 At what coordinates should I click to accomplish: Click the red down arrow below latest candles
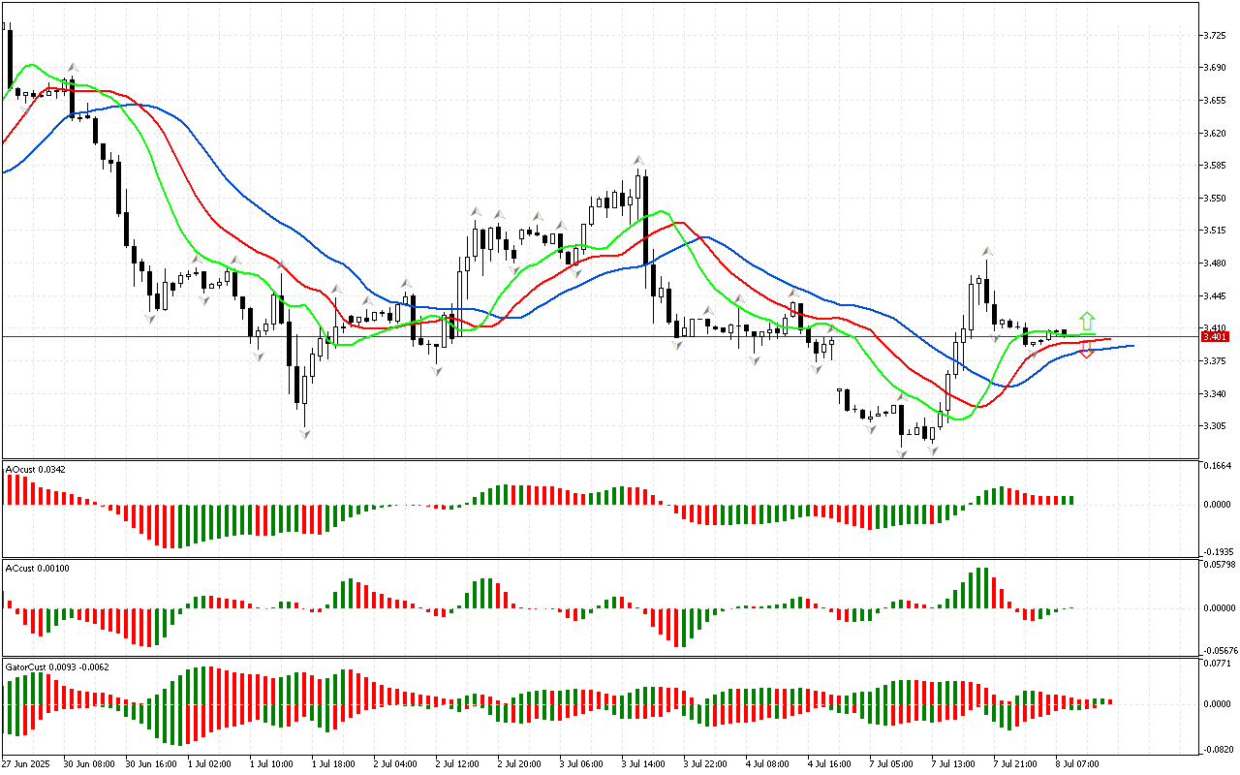[x=1087, y=350]
